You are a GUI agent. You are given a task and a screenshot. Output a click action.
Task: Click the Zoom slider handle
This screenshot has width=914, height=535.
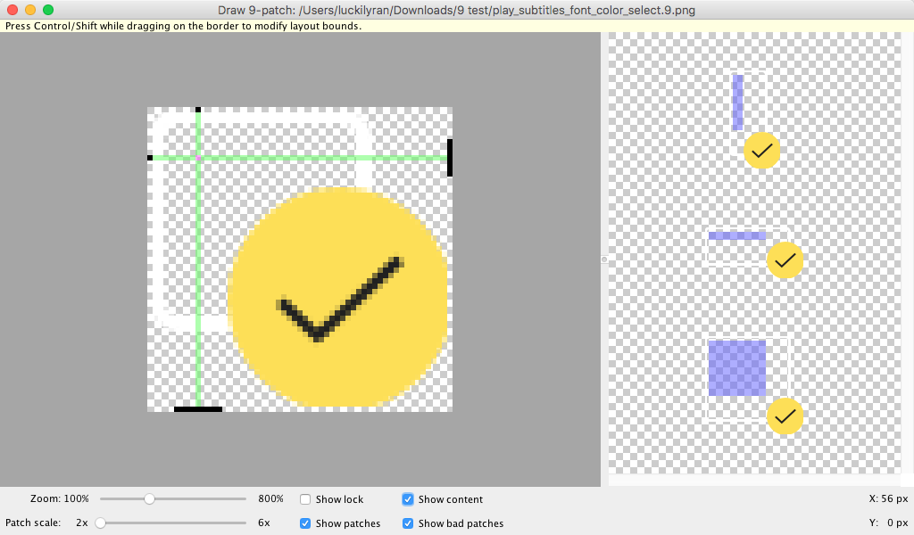pos(149,499)
